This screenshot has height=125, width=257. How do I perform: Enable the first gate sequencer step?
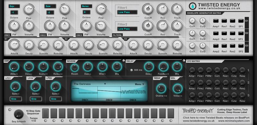point(45,113)
